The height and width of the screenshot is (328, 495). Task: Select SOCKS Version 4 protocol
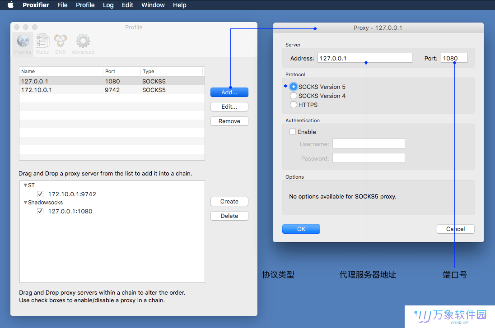(294, 96)
